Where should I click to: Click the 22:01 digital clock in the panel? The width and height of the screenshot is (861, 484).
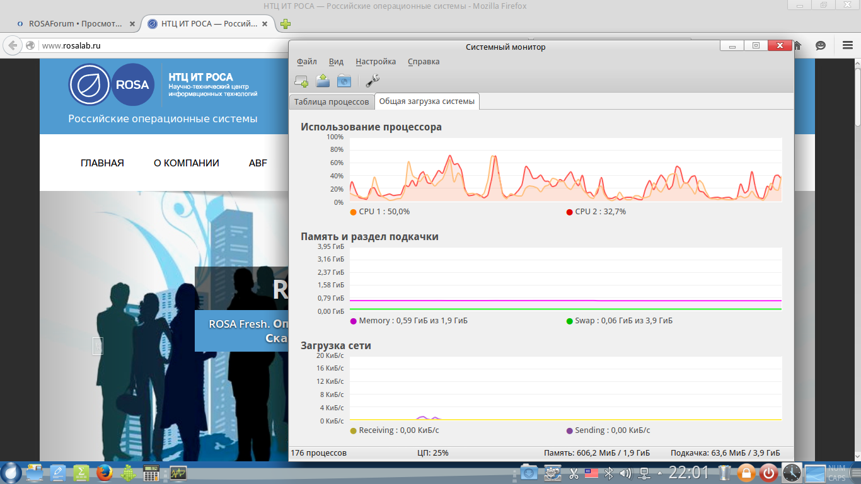pyautogui.click(x=689, y=473)
